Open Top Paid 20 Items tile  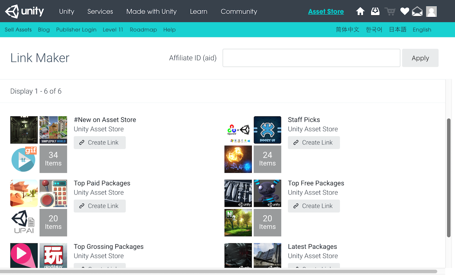53,222
